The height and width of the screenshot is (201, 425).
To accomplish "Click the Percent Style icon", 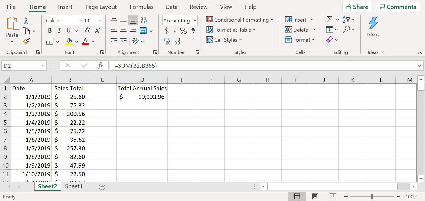I will click(183, 30).
